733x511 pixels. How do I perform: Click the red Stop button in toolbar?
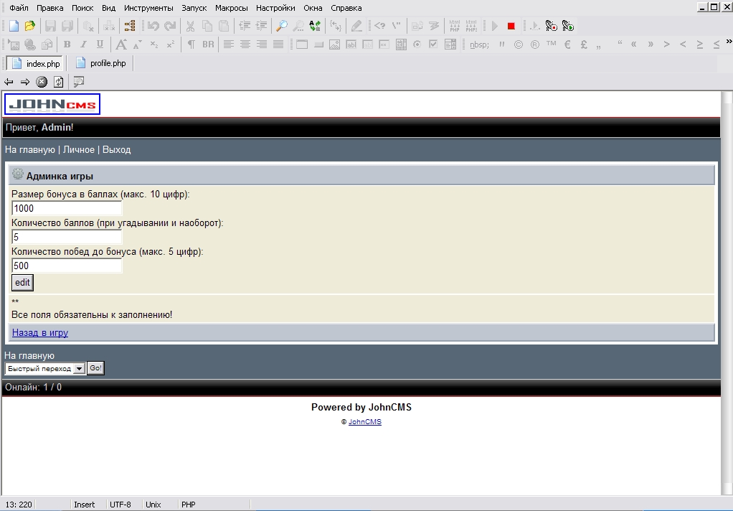pos(511,27)
